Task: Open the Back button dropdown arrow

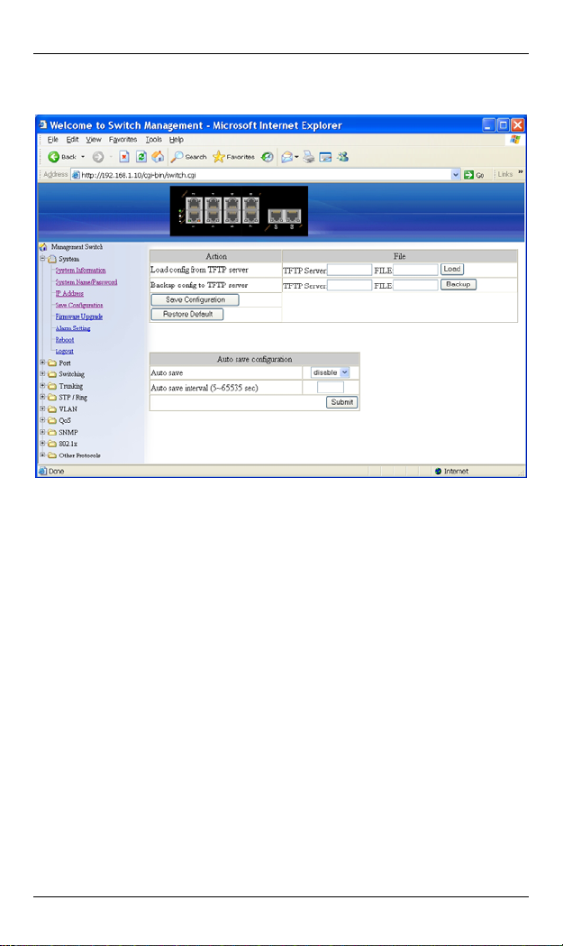Action: [83, 157]
